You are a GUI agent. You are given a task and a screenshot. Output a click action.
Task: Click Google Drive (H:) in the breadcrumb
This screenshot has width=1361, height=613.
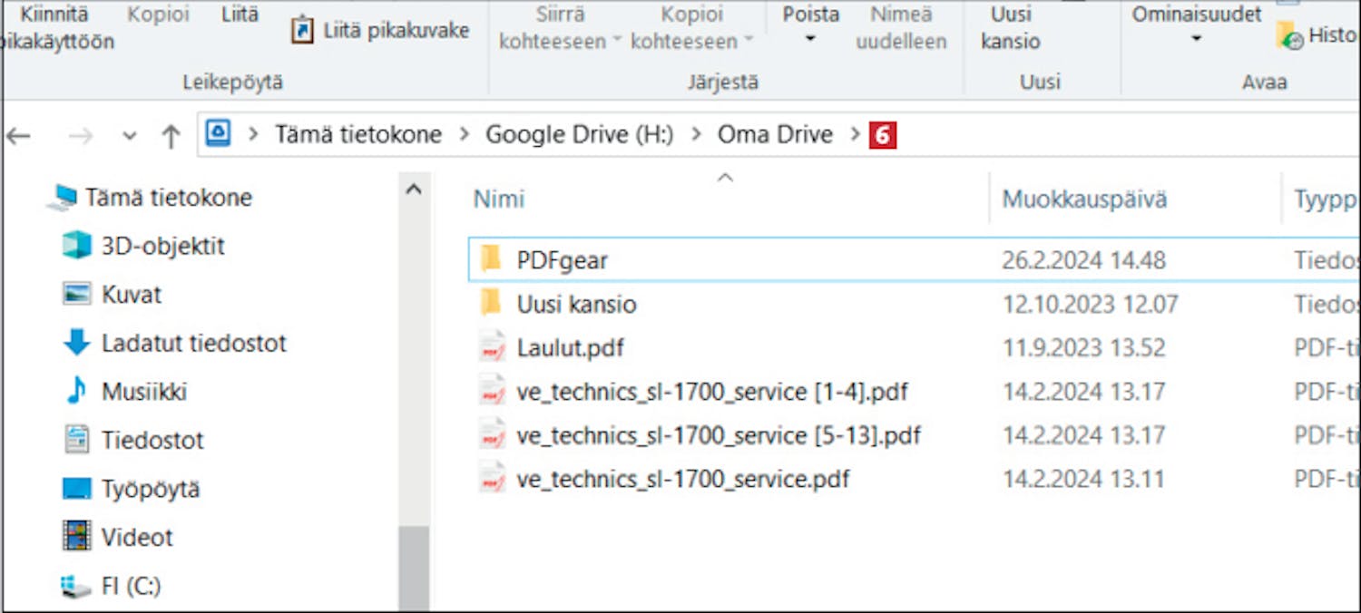[579, 135]
